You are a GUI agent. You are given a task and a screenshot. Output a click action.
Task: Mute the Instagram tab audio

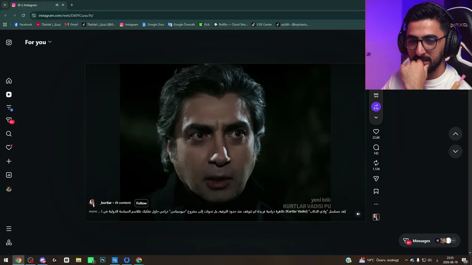pos(57,5)
